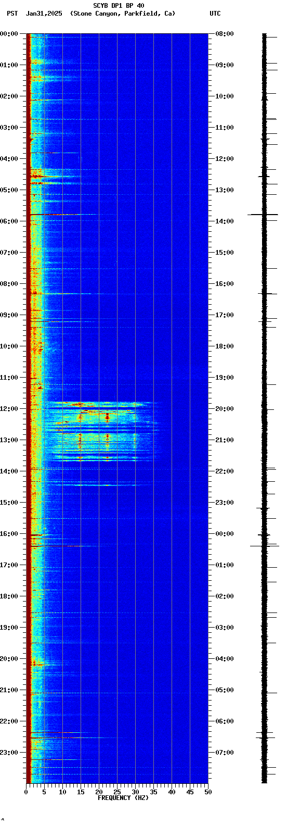The width and height of the screenshot is (287, 825).
Task: Click the 16:00 label on the PST axis
Action: pos(9,534)
